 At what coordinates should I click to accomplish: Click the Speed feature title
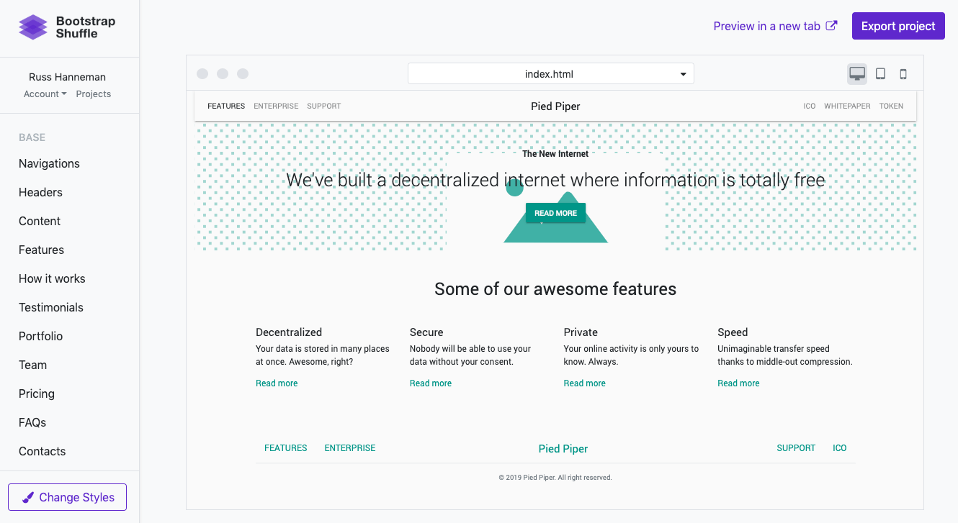pyautogui.click(x=733, y=332)
